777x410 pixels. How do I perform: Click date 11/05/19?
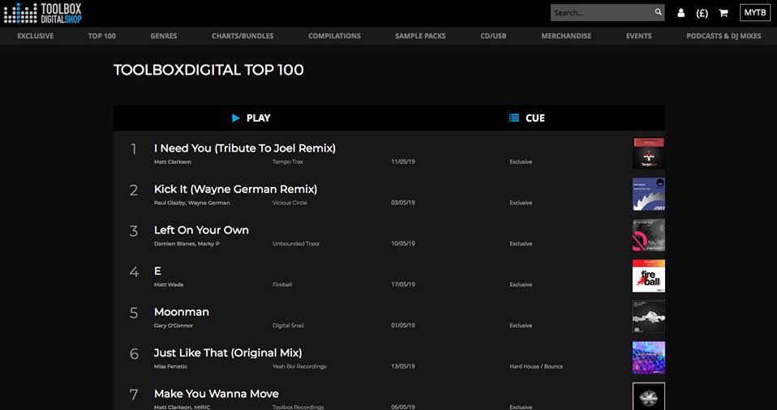click(x=403, y=162)
